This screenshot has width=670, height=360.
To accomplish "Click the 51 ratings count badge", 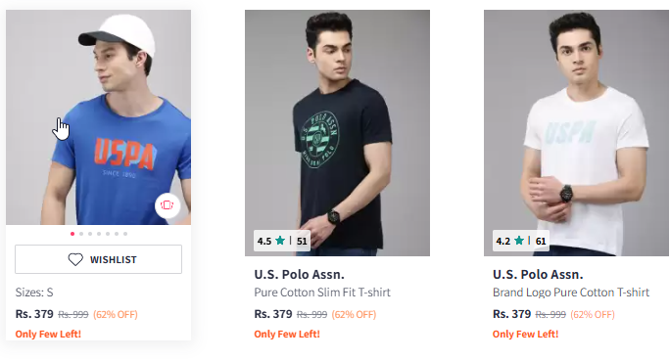I will (x=302, y=241).
